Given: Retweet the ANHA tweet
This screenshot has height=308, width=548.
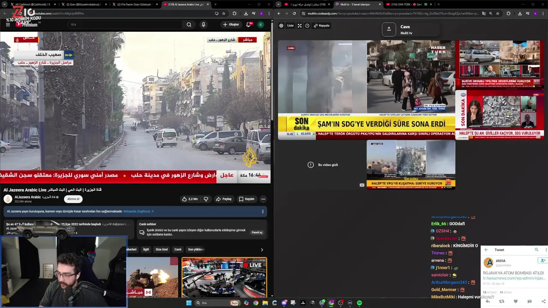Looking at the screenshot, I should [501, 301].
